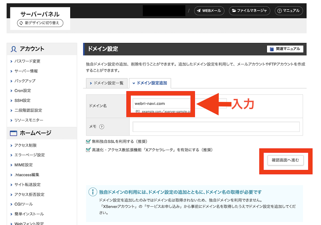Click the ホームページ window icon
321x225 pixels.
coord(13,133)
